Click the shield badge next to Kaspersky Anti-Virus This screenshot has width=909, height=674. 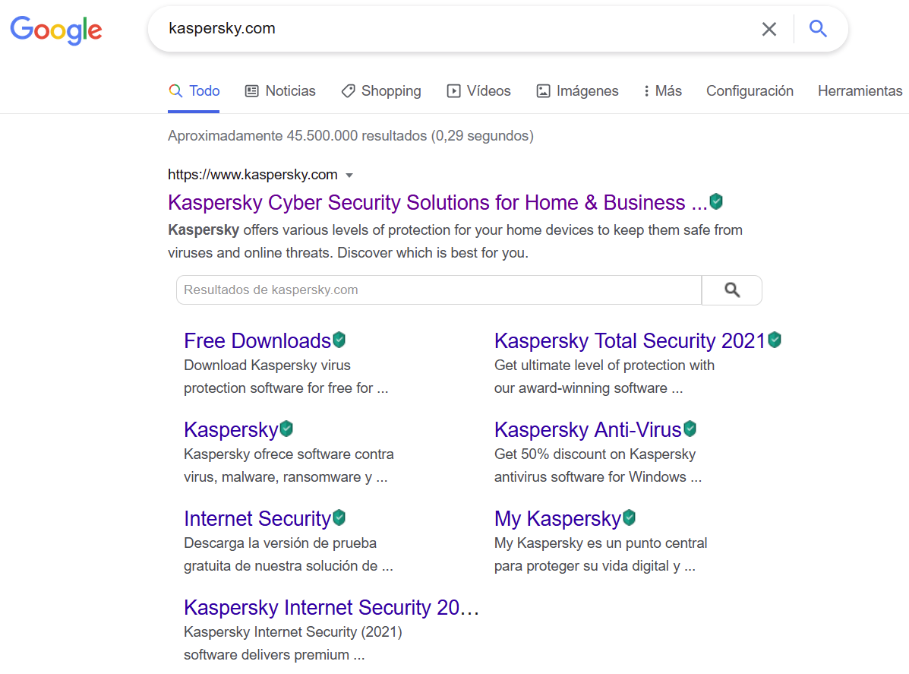pos(690,429)
